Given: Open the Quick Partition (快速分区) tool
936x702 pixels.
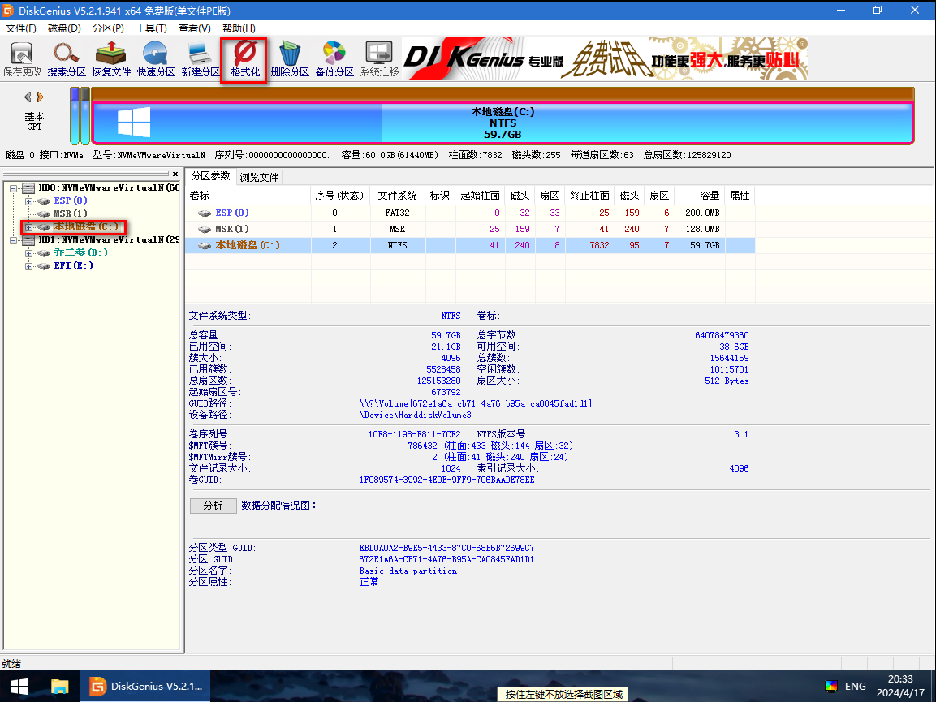Looking at the screenshot, I should [156, 60].
